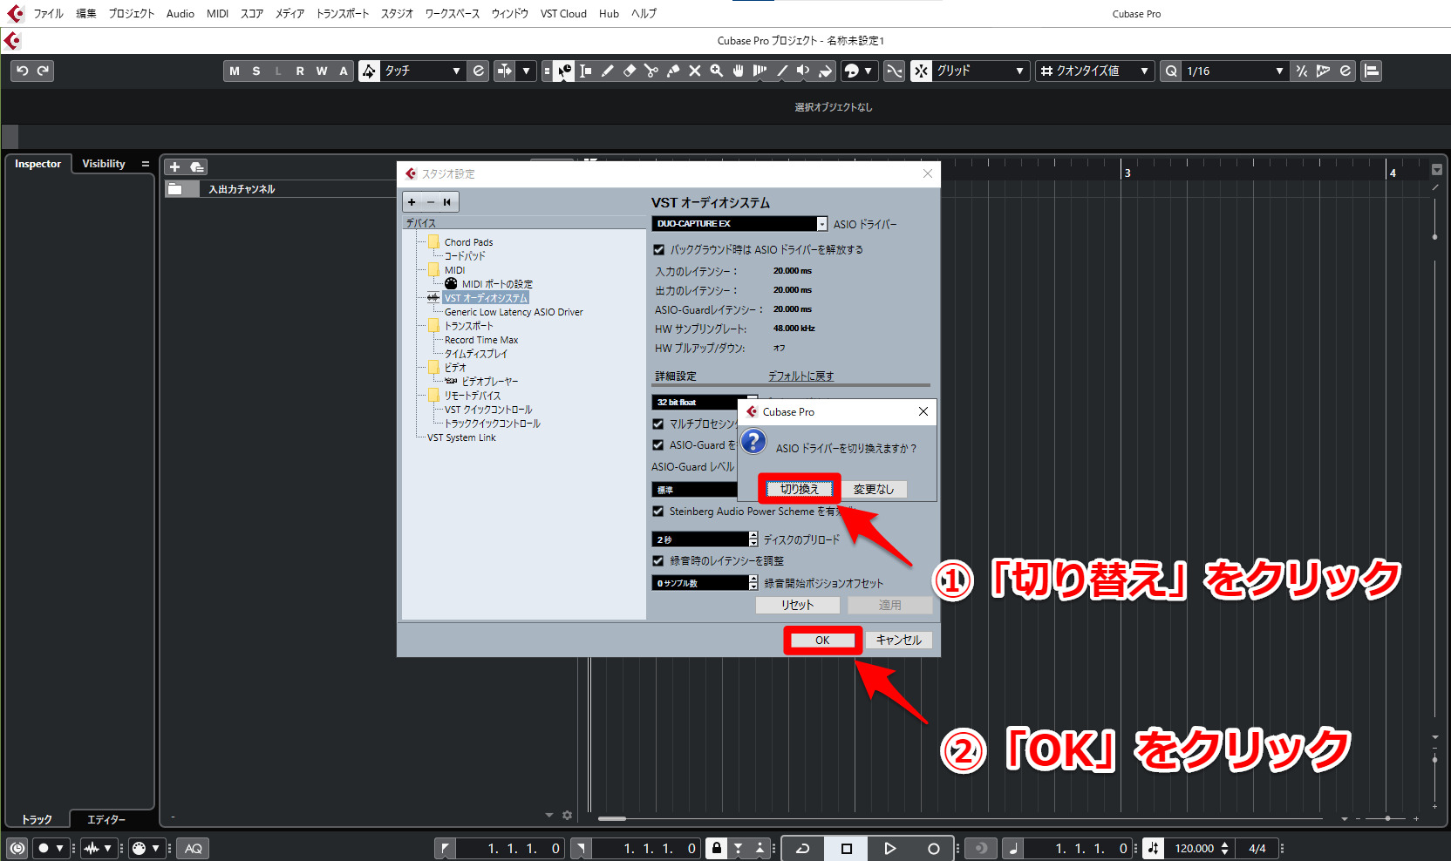Viewport: 1451px width, 861px height.
Task: Select the Draw pencil tool
Action: (x=608, y=71)
